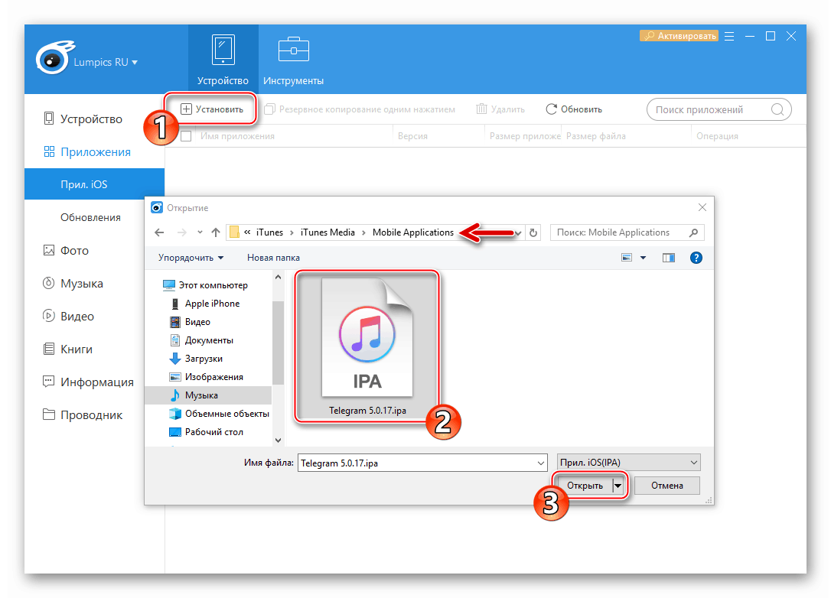Click the Операция column header
This screenshot has width=831, height=598.
tap(717, 136)
